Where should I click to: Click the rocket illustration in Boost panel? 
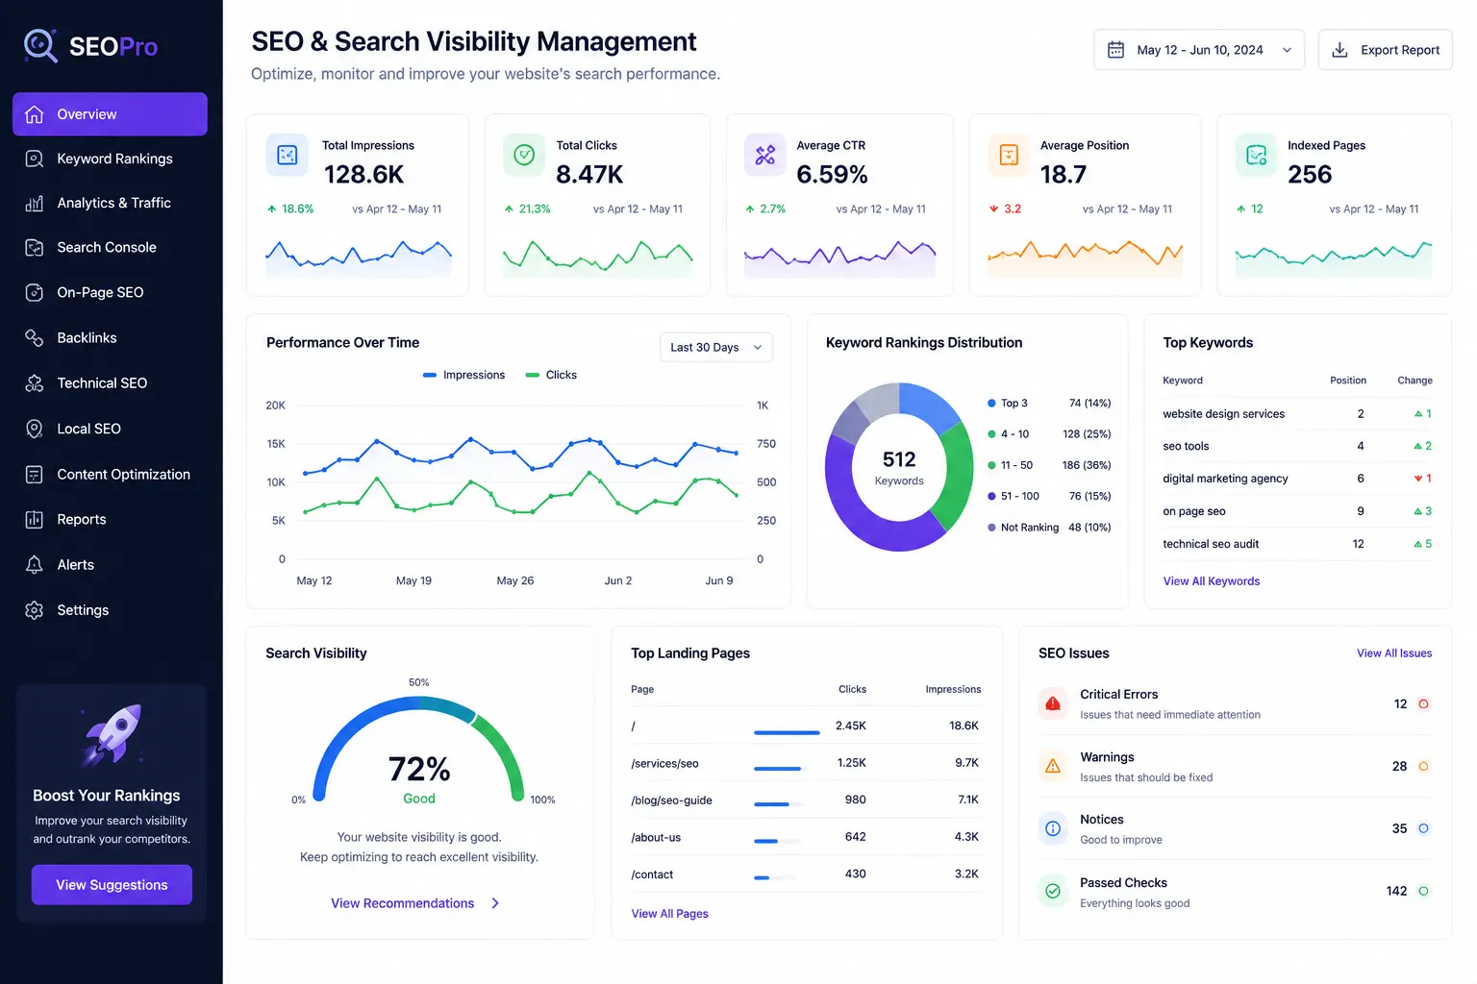click(x=112, y=735)
